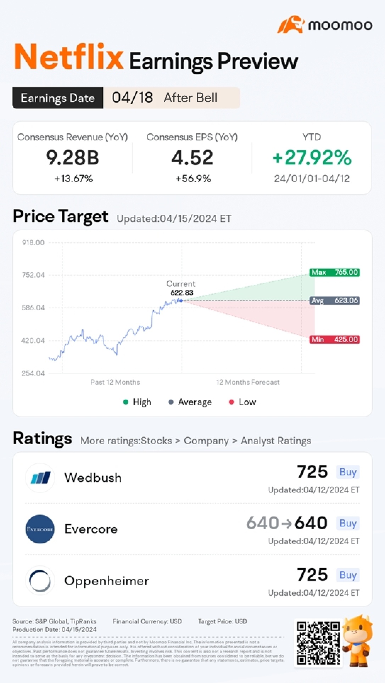Select the Avg 623.06 price tag
The width and height of the screenshot is (385, 683).
(335, 301)
